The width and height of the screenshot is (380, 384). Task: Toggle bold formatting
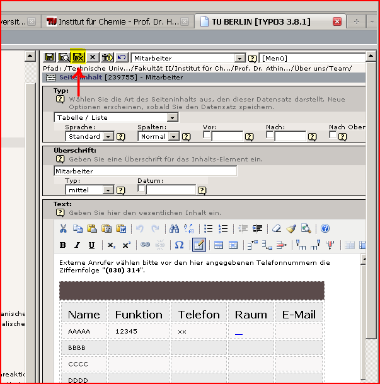tap(63, 245)
